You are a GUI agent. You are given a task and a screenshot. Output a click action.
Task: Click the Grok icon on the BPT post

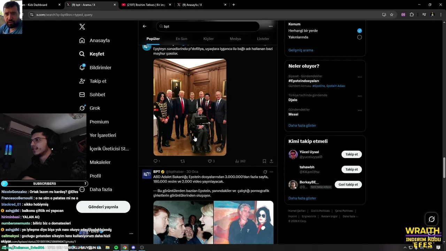point(265,172)
